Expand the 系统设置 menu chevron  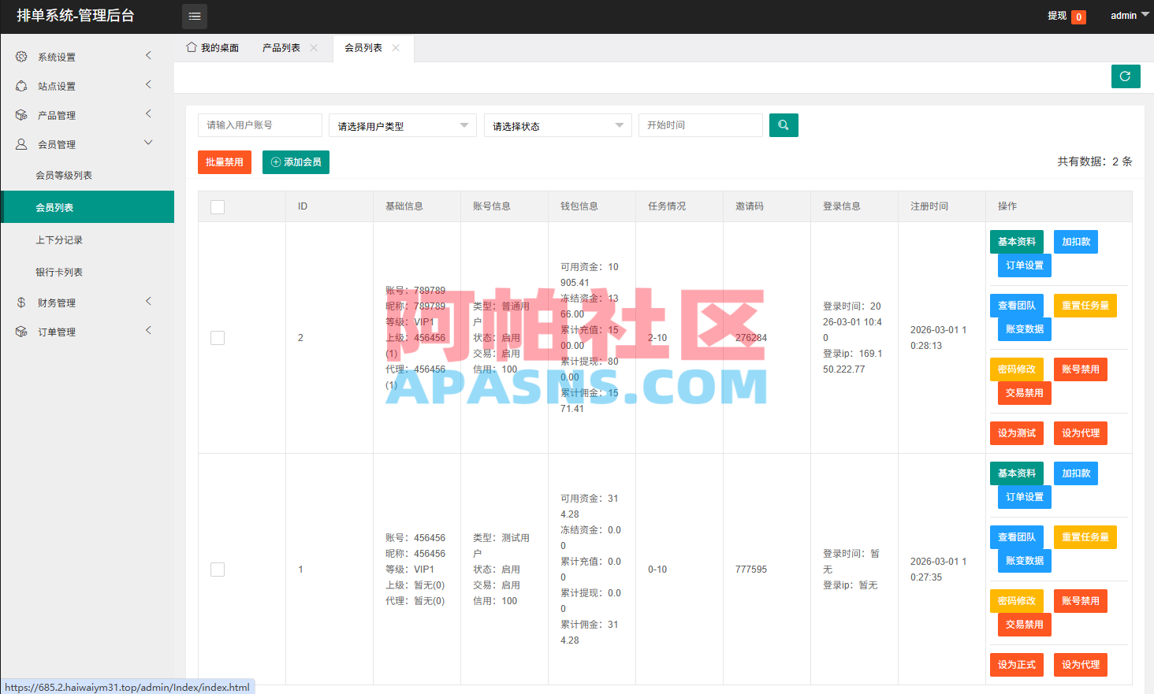tap(148, 55)
